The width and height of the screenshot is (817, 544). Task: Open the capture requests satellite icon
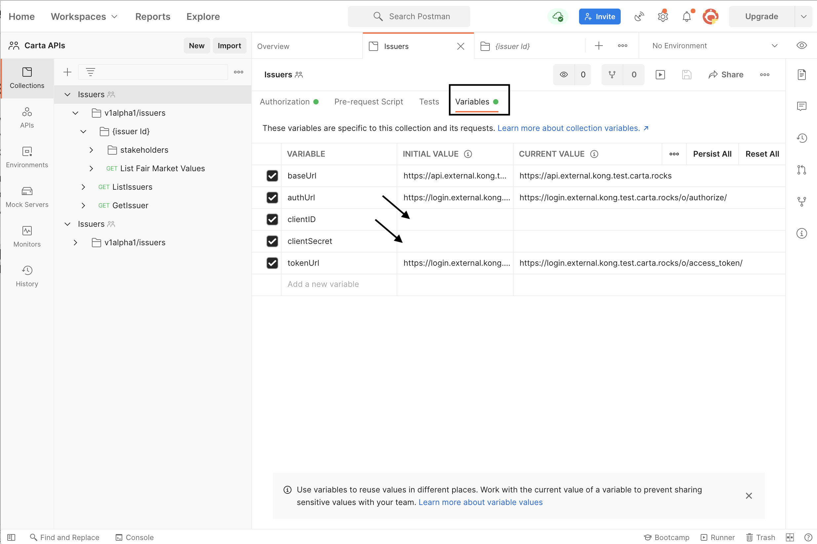pyautogui.click(x=639, y=16)
